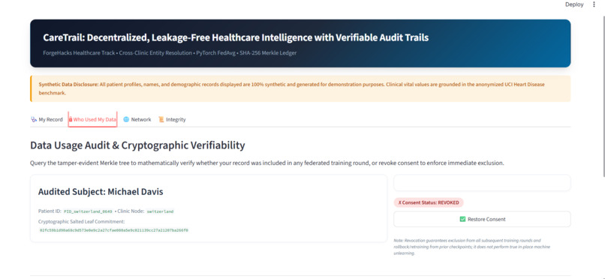Open the Integrity tab
Screen dimensions: 605x279
click(x=172, y=119)
